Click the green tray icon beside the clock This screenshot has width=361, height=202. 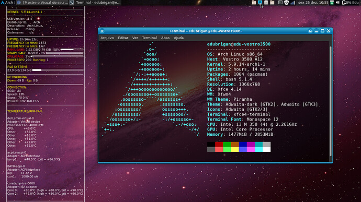click(332, 3)
